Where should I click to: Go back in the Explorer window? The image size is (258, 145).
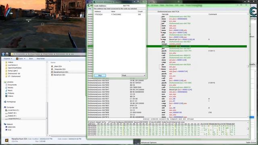(x=3, y=54)
